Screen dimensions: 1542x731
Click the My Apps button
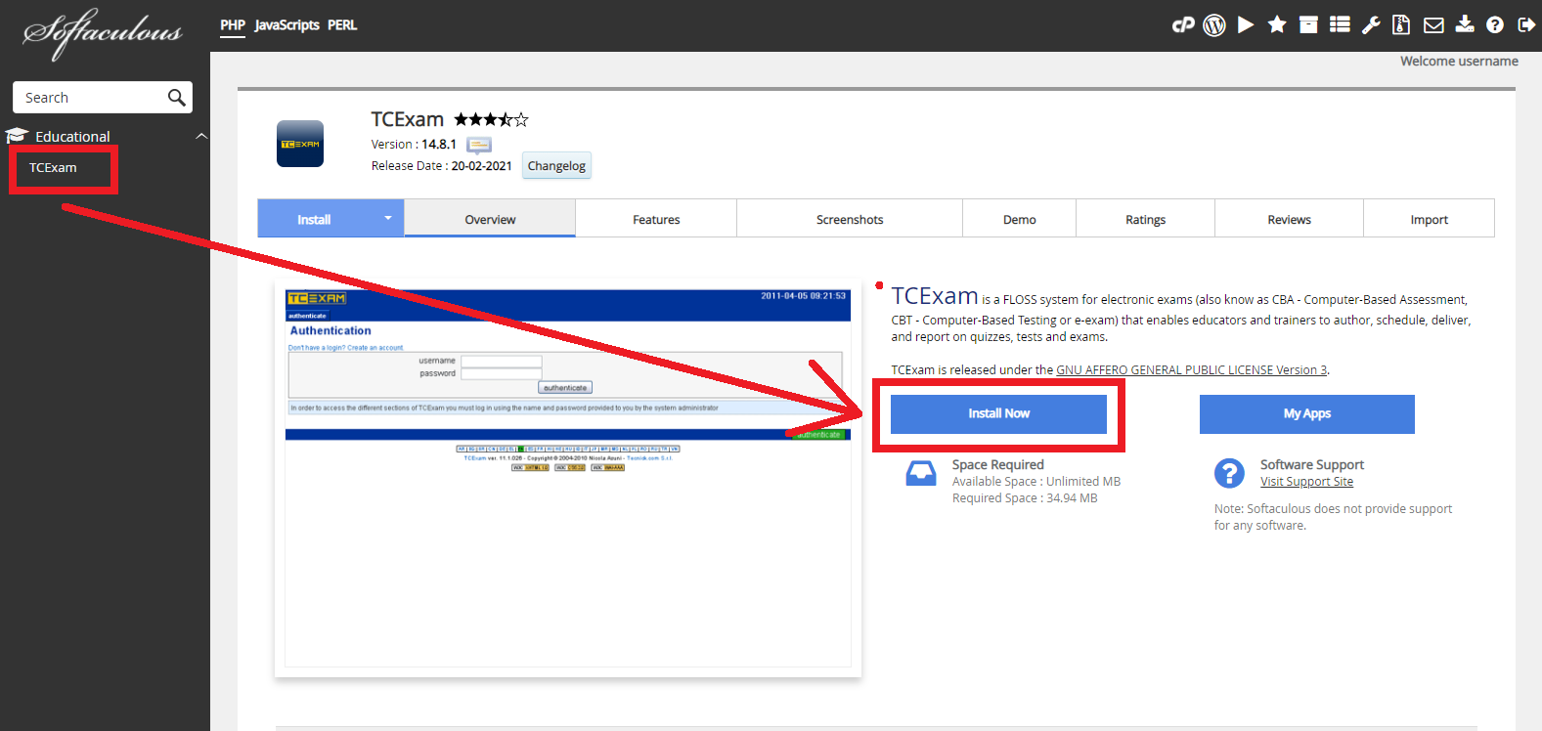(x=1307, y=413)
